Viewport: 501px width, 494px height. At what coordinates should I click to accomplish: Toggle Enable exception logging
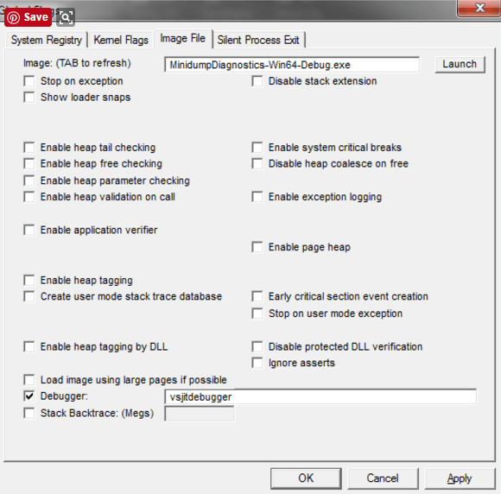coord(257,197)
